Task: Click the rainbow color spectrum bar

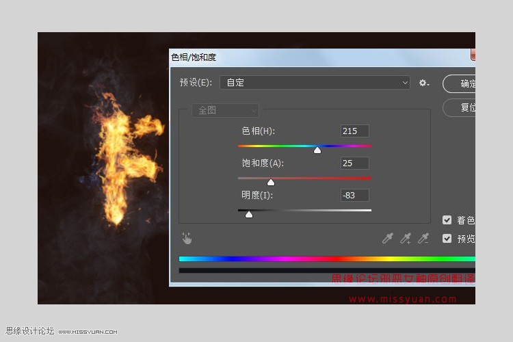Action: pos(327,259)
